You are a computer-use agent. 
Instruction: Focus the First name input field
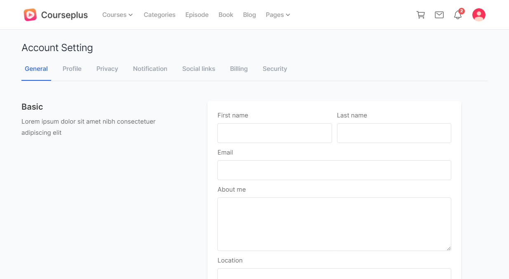(274, 133)
